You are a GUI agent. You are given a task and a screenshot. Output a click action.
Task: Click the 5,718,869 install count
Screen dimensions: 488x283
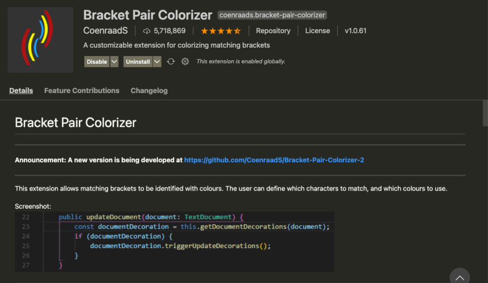pyautogui.click(x=170, y=31)
